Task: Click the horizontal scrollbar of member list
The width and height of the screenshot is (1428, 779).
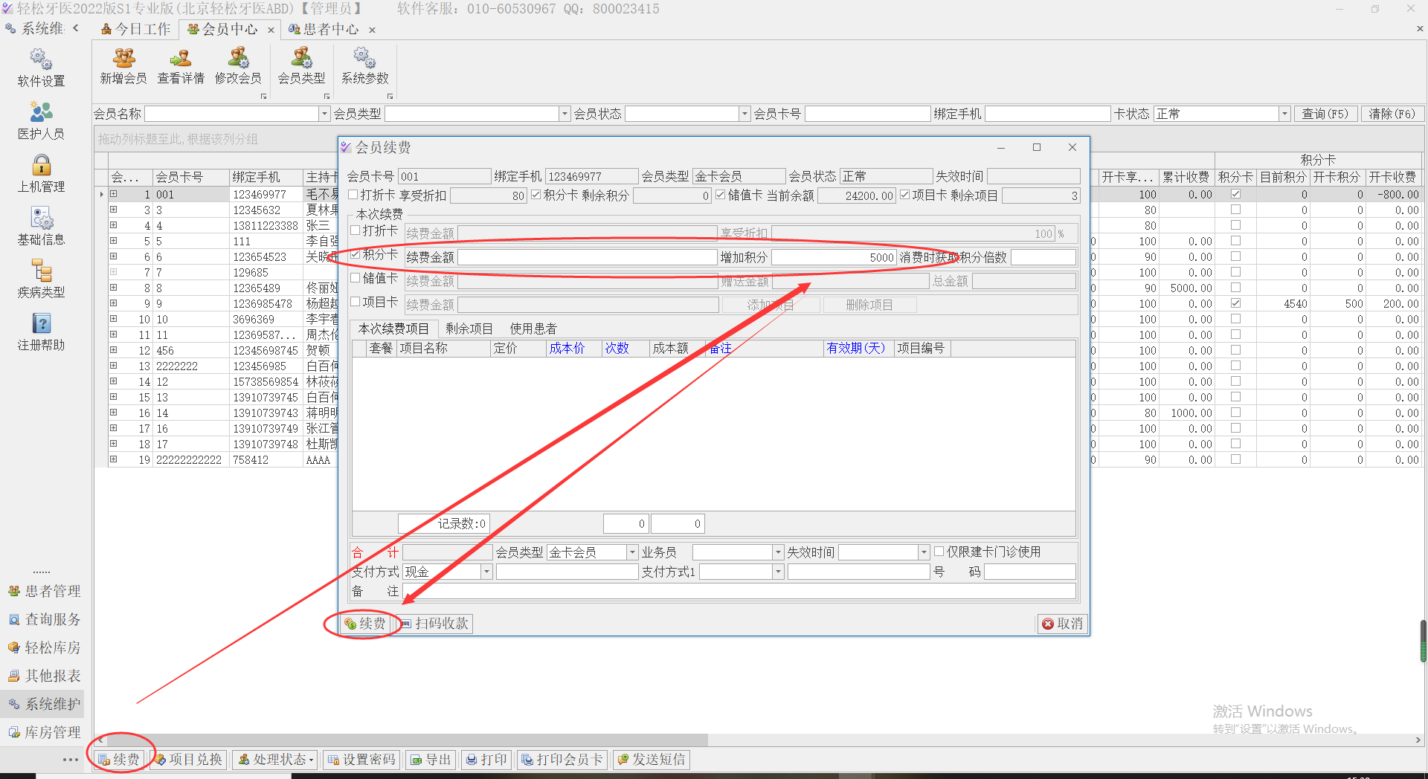Action: point(406,740)
